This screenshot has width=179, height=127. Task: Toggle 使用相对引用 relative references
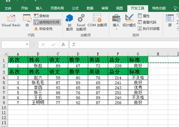pyautogui.click(x=47, y=22)
